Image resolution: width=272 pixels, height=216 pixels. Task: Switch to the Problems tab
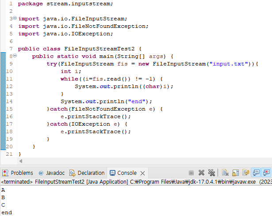17,173
